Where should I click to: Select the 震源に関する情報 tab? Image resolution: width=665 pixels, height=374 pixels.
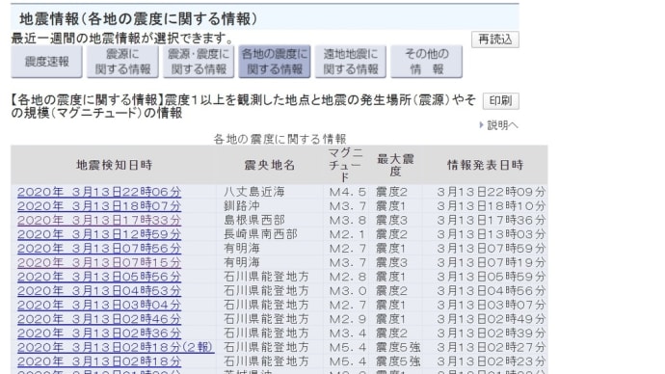[122, 62]
